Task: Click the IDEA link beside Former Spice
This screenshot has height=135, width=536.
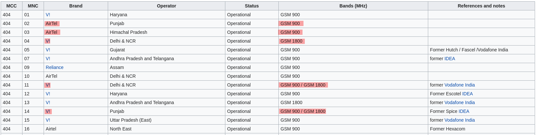Action: point(464,111)
